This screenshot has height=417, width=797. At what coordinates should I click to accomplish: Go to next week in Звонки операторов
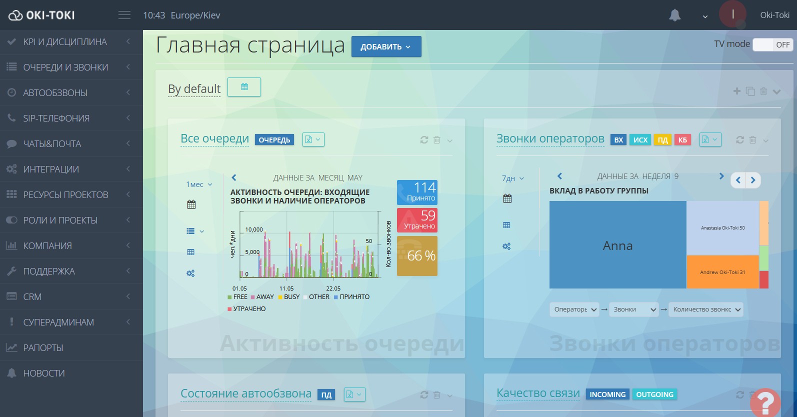pos(721,176)
